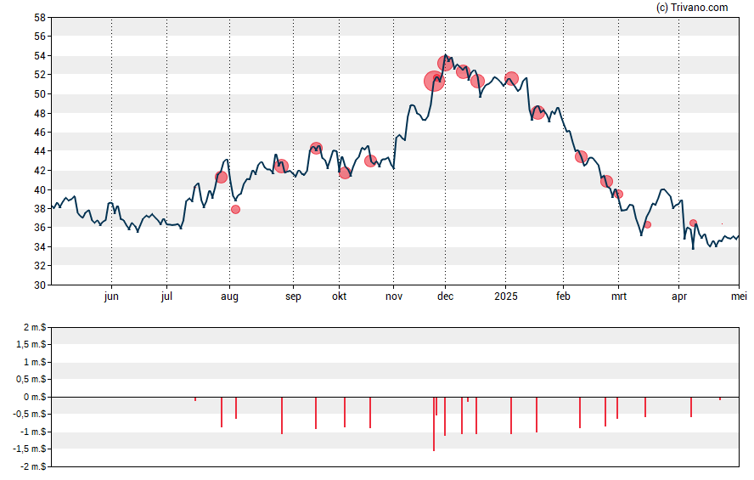Click the '0 m.$' volume axis label

[x=35, y=397]
